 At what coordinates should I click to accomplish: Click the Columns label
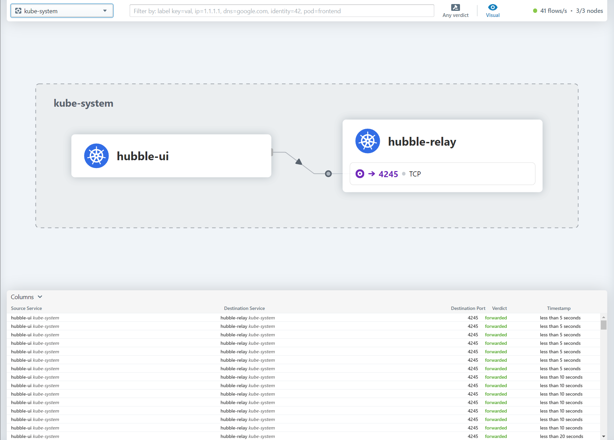[x=22, y=297]
